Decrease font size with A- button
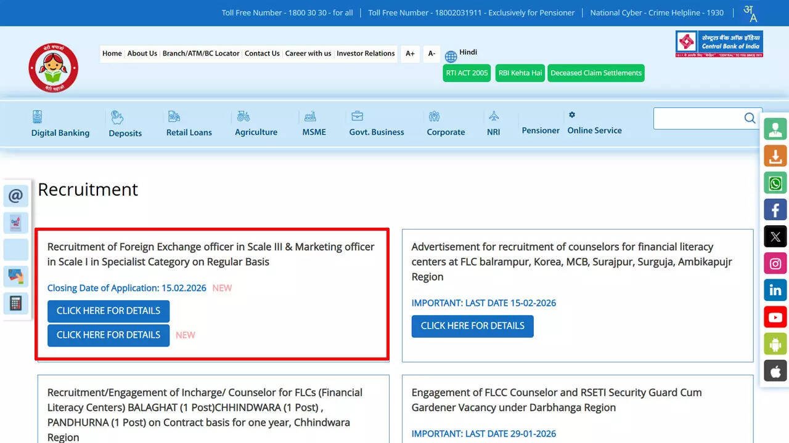This screenshot has height=443, width=789. (x=431, y=54)
